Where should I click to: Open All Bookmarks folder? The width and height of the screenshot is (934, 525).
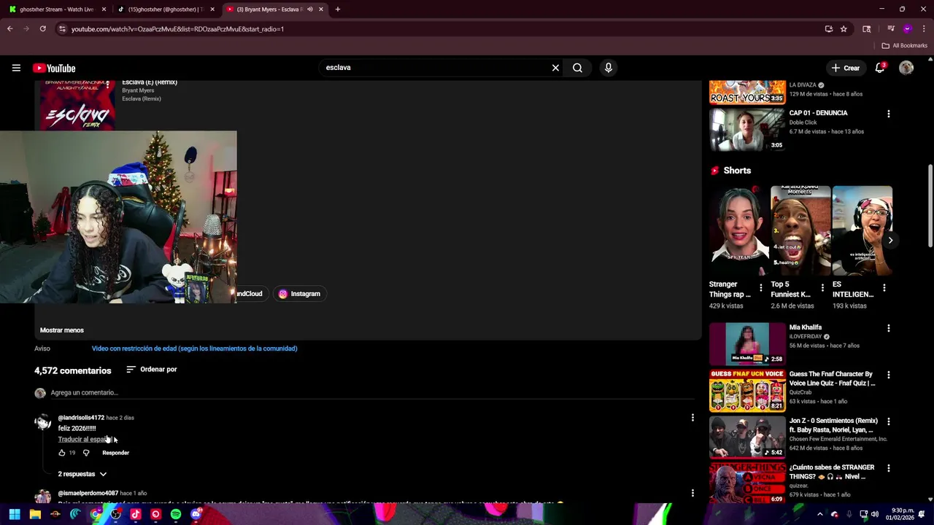coord(905,45)
